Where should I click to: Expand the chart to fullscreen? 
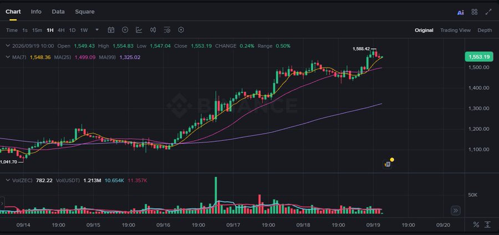488,12
